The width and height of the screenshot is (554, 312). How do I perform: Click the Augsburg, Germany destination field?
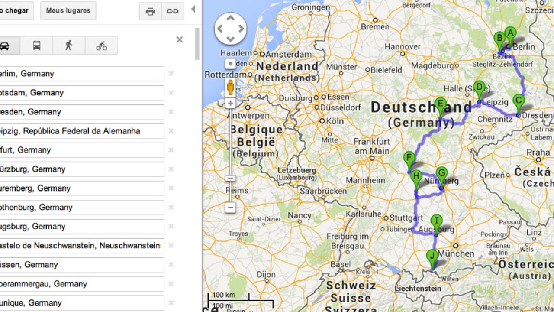(x=82, y=226)
